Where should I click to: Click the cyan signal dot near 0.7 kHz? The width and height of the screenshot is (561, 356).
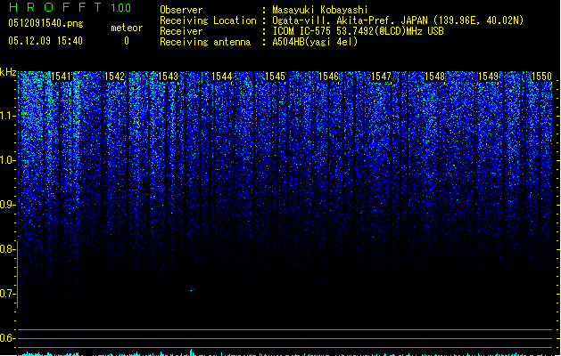[192, 290]
